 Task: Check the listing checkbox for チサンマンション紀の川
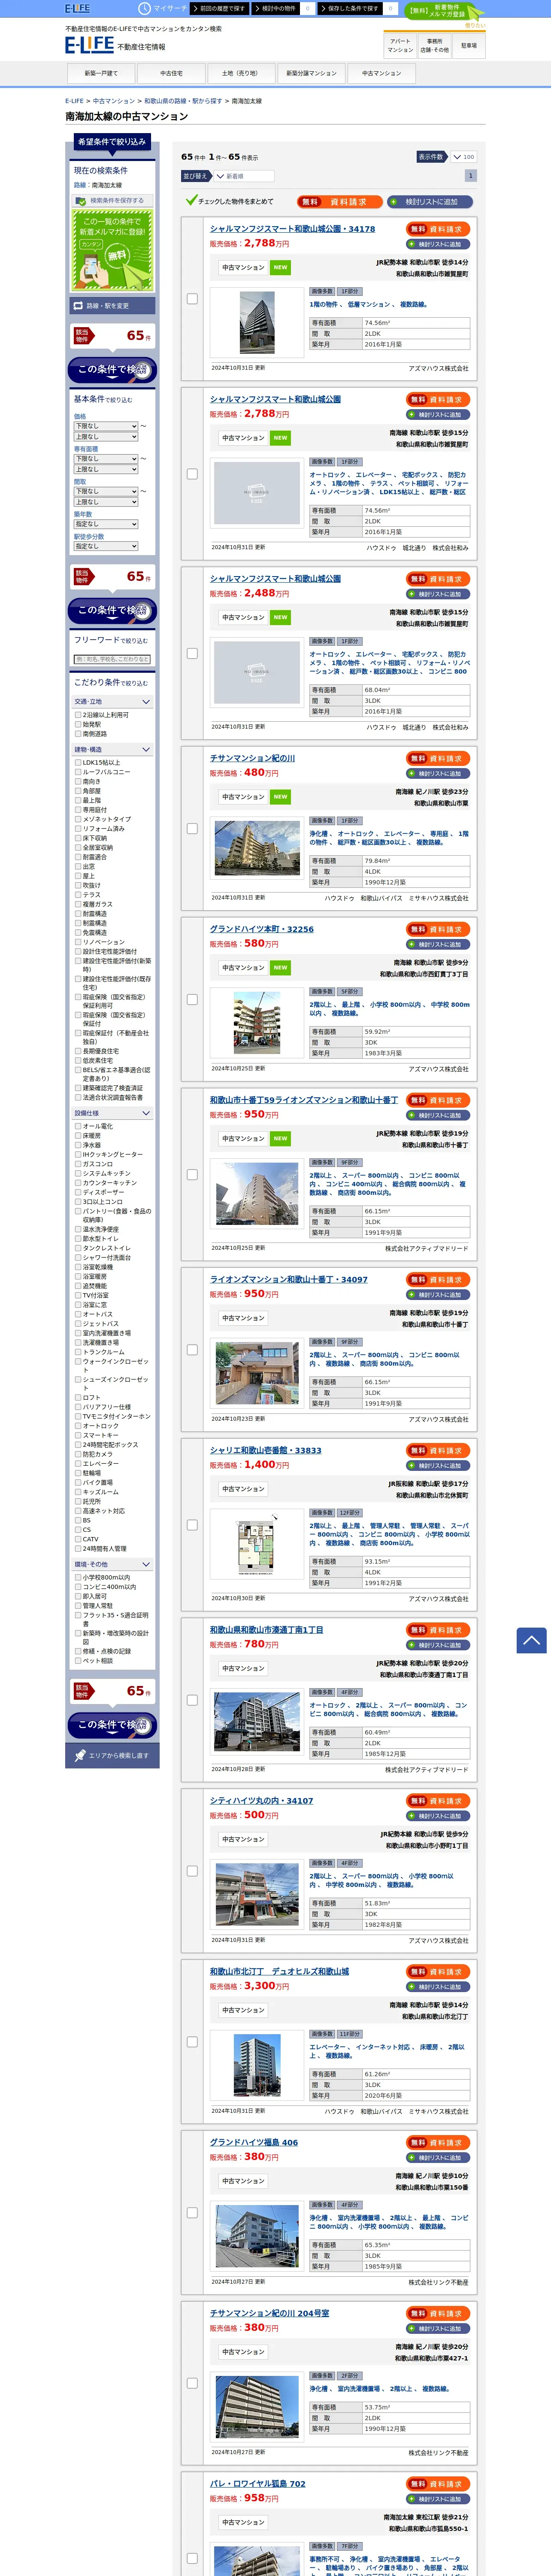tap(192, 828)
